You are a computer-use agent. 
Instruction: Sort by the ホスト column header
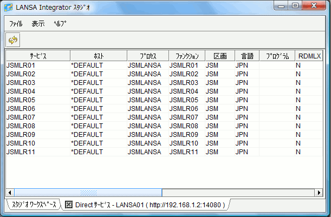99,56
